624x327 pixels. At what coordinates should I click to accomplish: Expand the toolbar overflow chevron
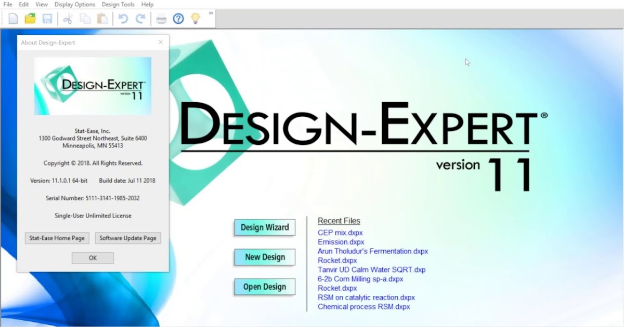(210, 14)
